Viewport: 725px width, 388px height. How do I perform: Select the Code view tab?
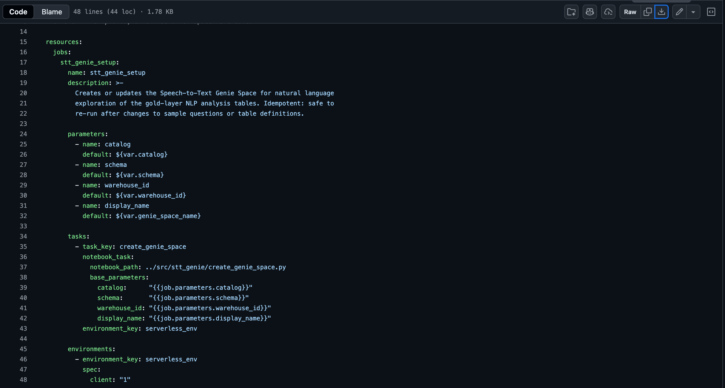18,12
